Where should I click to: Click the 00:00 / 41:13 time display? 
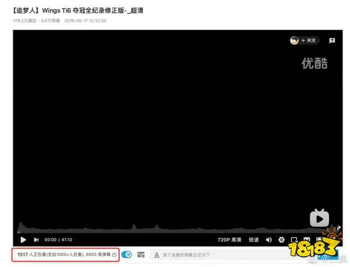(x=58, y=240)
